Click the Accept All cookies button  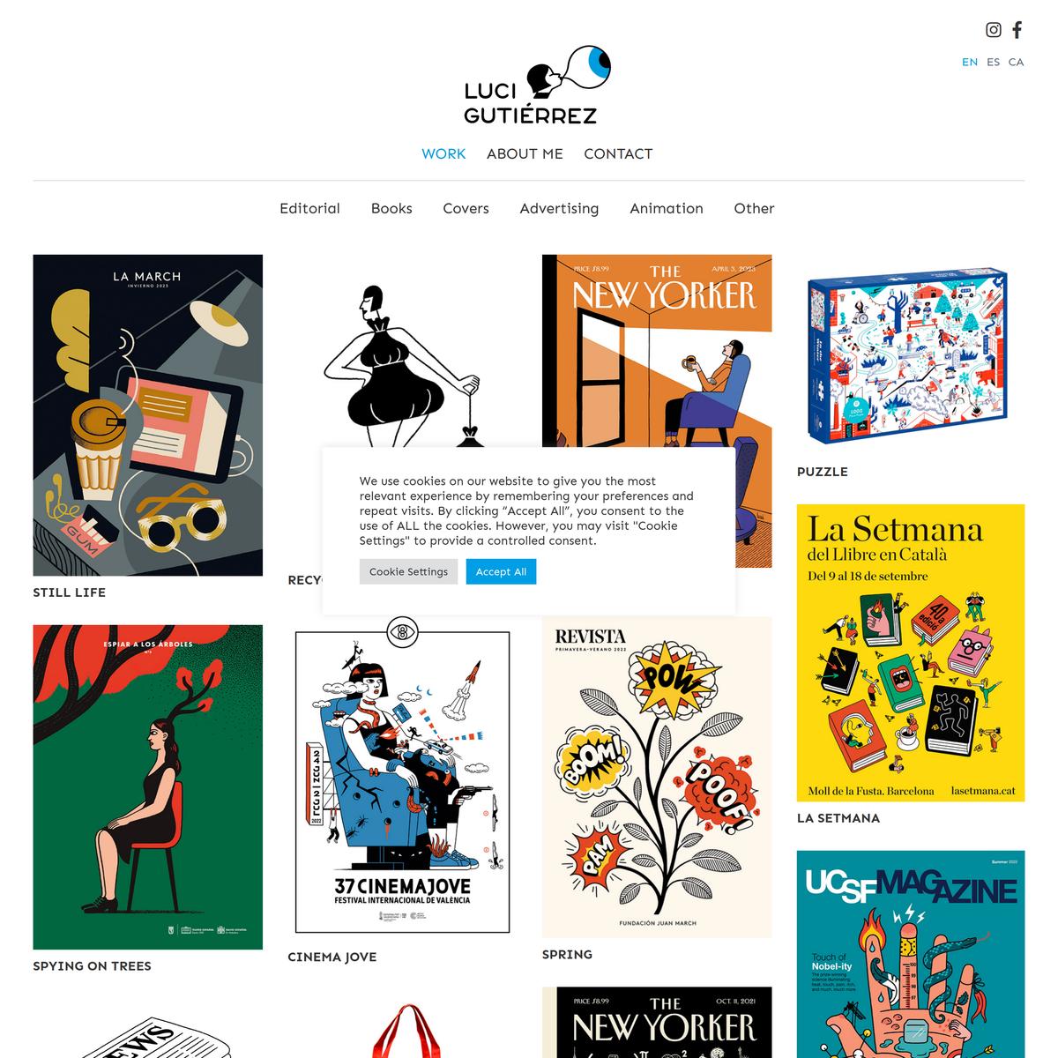(501, 571)
